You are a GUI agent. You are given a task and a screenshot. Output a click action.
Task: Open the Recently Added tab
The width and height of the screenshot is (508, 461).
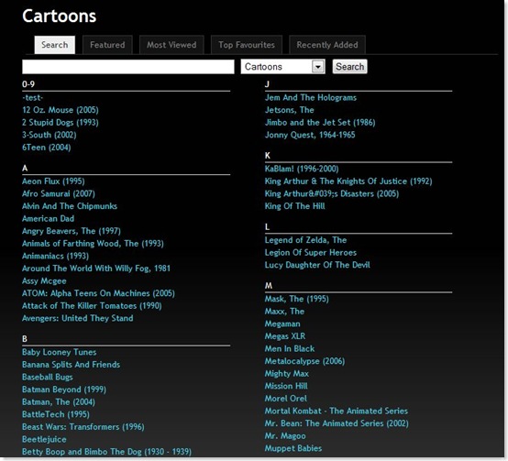(327, 45)
